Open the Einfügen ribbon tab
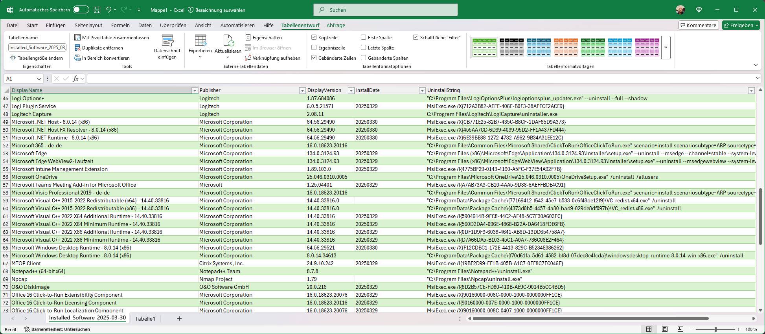Image resolution: width=765 pixels, height=334 pixels. tap(56, 25)
